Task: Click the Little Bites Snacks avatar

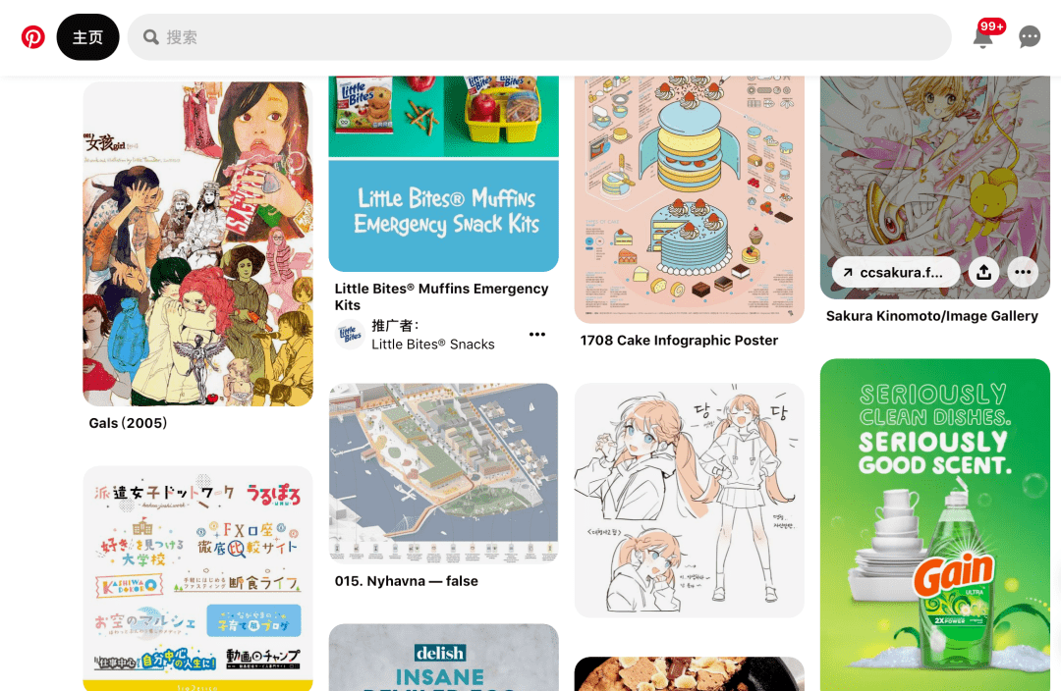Action: click(350, 334)
